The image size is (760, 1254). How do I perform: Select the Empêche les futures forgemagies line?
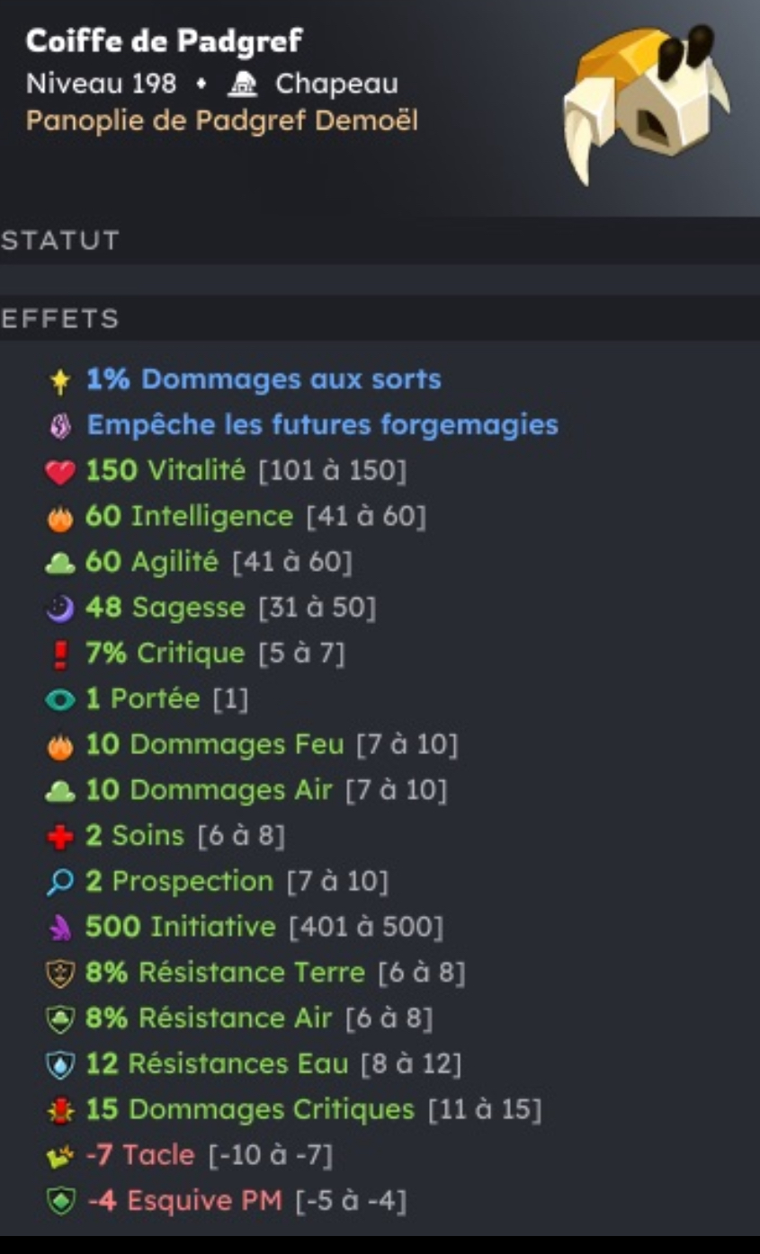coord(322,424)
